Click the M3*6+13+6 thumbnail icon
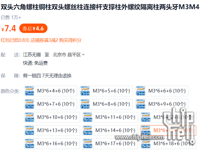Viewport: 200px width, 150px height. 30,130
